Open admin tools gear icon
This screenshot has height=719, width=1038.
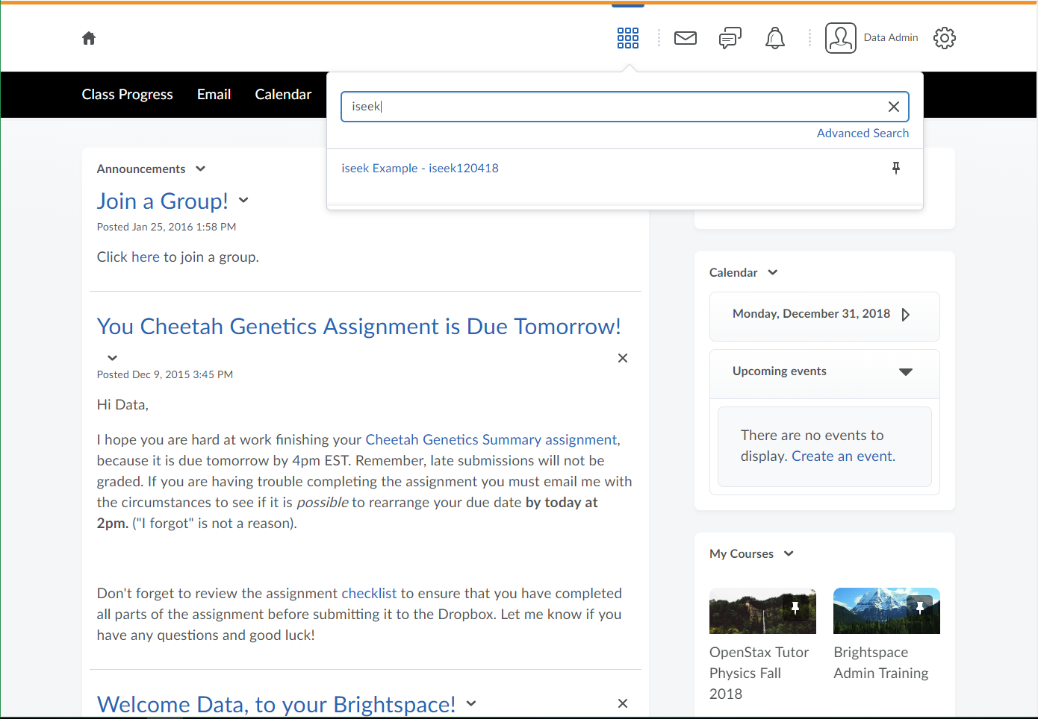tap(944, 38)
